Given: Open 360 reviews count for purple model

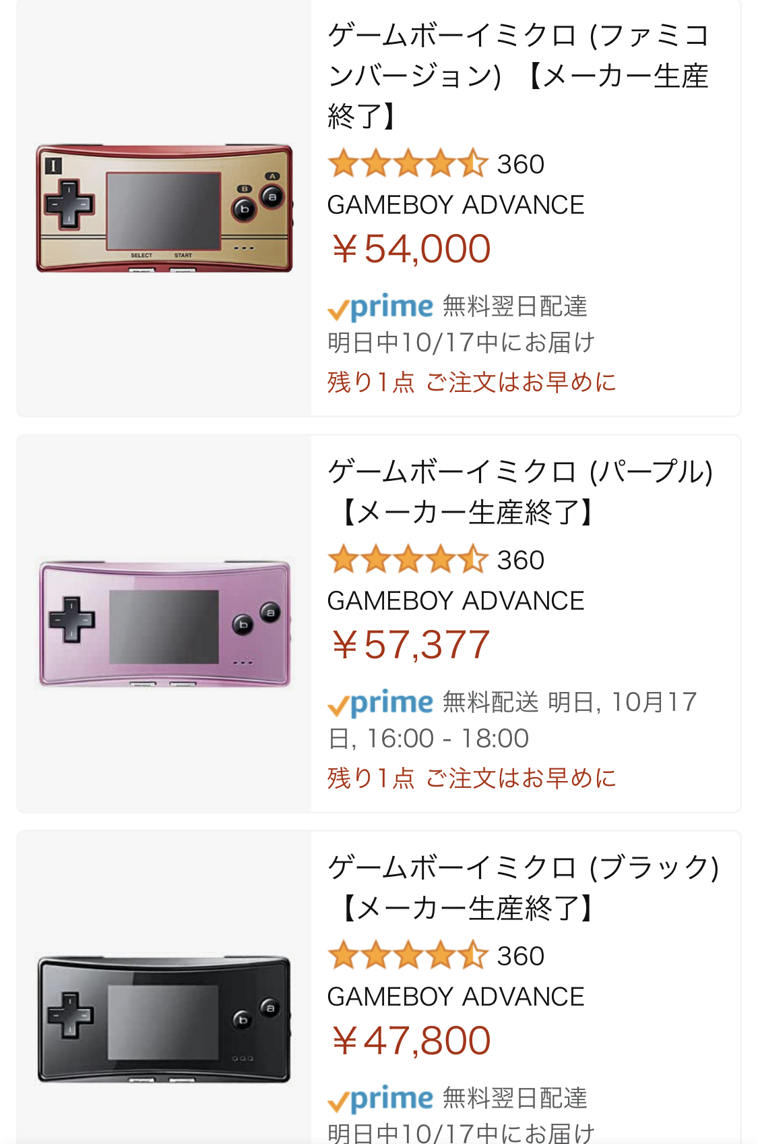Looking at the screenshot, I should pyautogui.click(x=520, y=561).
